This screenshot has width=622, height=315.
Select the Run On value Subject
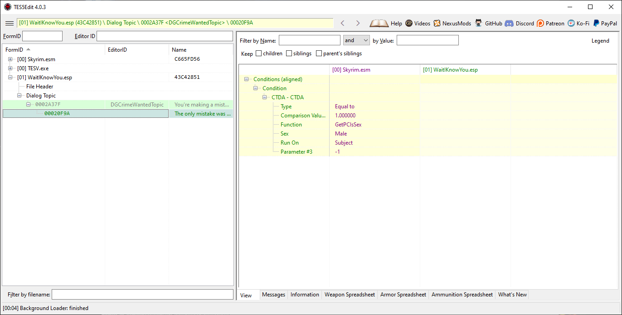374,143
